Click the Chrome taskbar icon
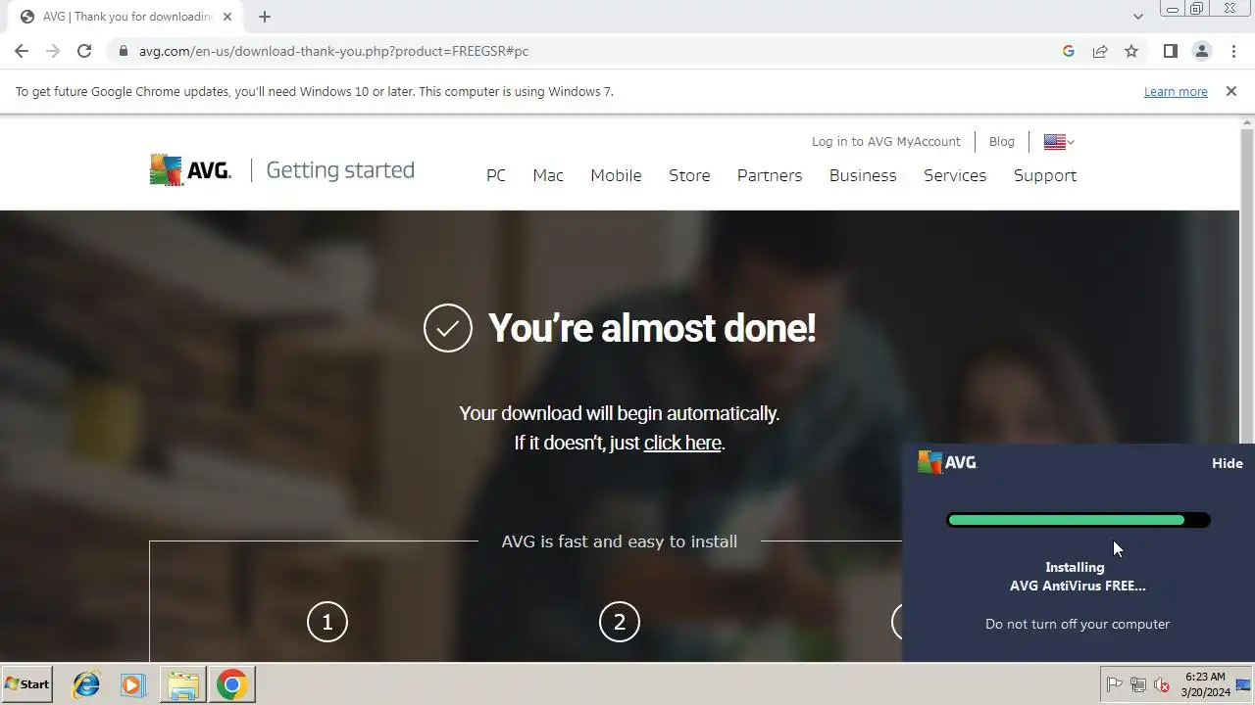Viewport: 1255px width, 705px height. (x=232, y=684)
